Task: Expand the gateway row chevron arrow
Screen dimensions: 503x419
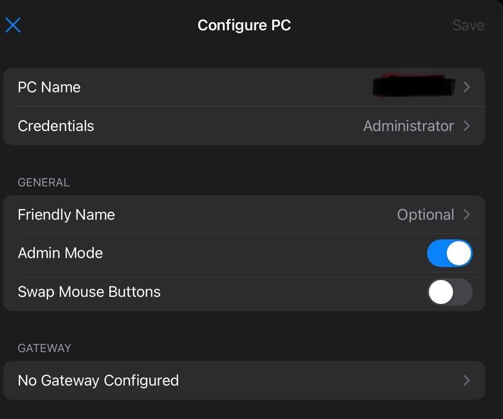Action: pos(467,380)
